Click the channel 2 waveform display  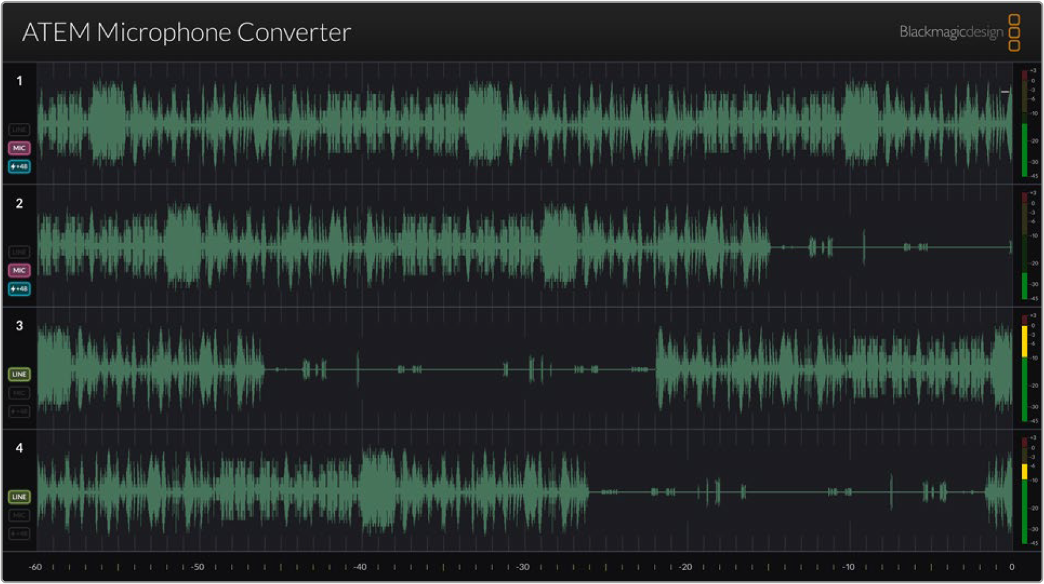coord(525,245)
